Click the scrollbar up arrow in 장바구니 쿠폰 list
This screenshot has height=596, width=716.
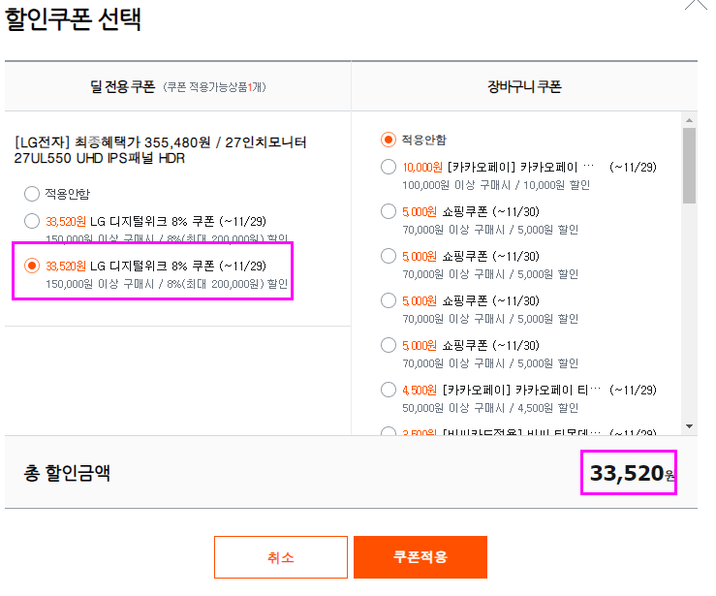689,120
